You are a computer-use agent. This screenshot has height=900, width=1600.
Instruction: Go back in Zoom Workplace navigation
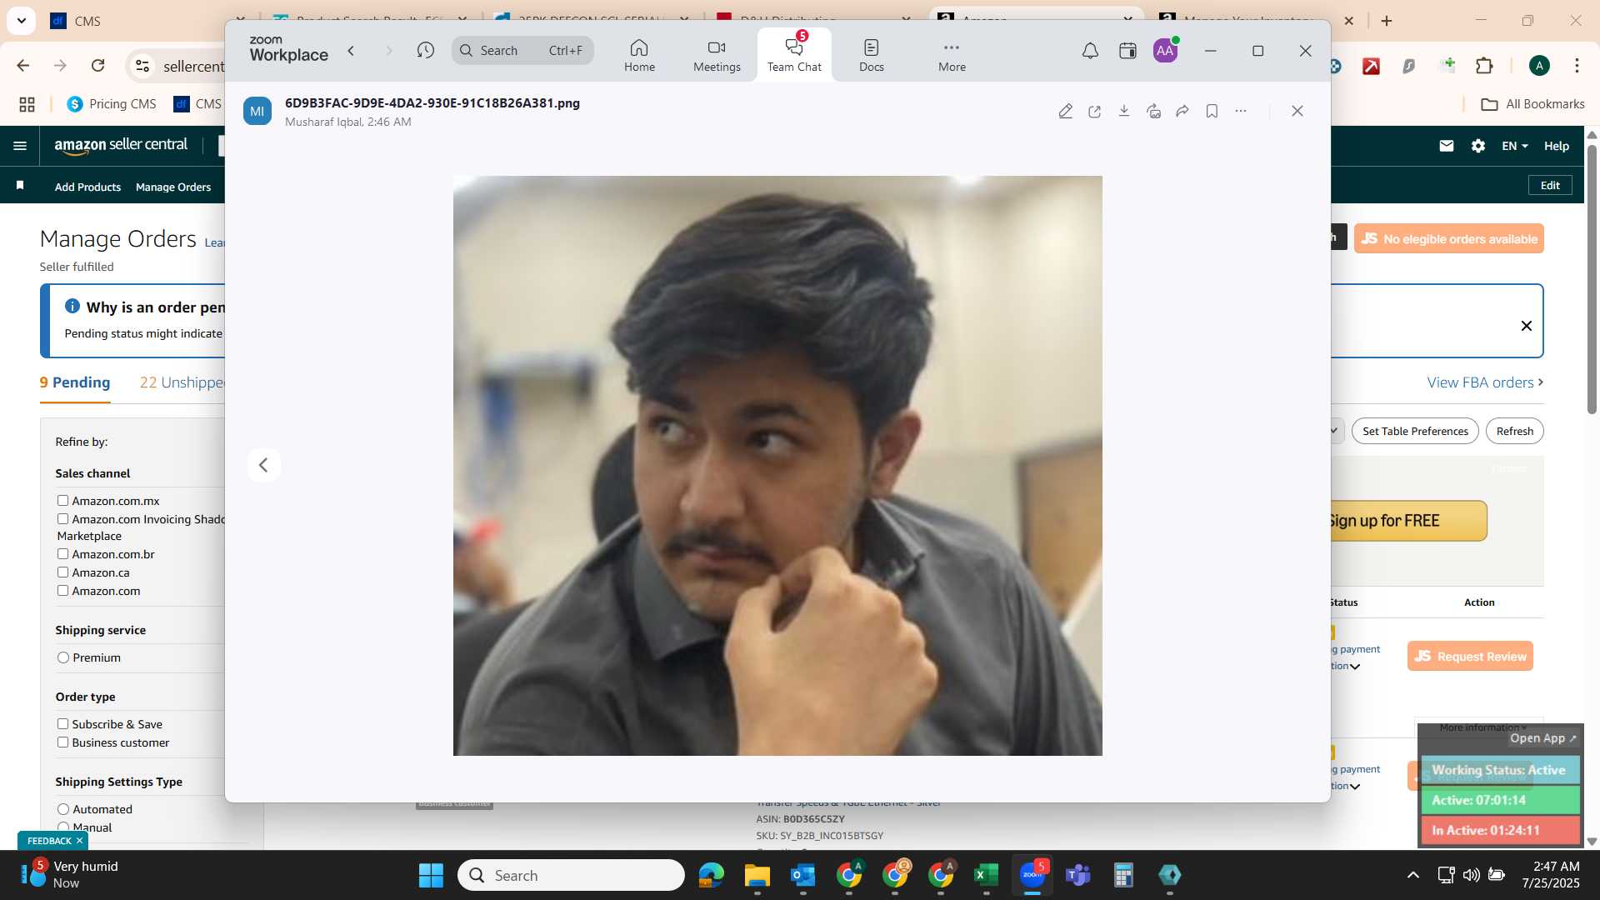click(x=352, y=51)
